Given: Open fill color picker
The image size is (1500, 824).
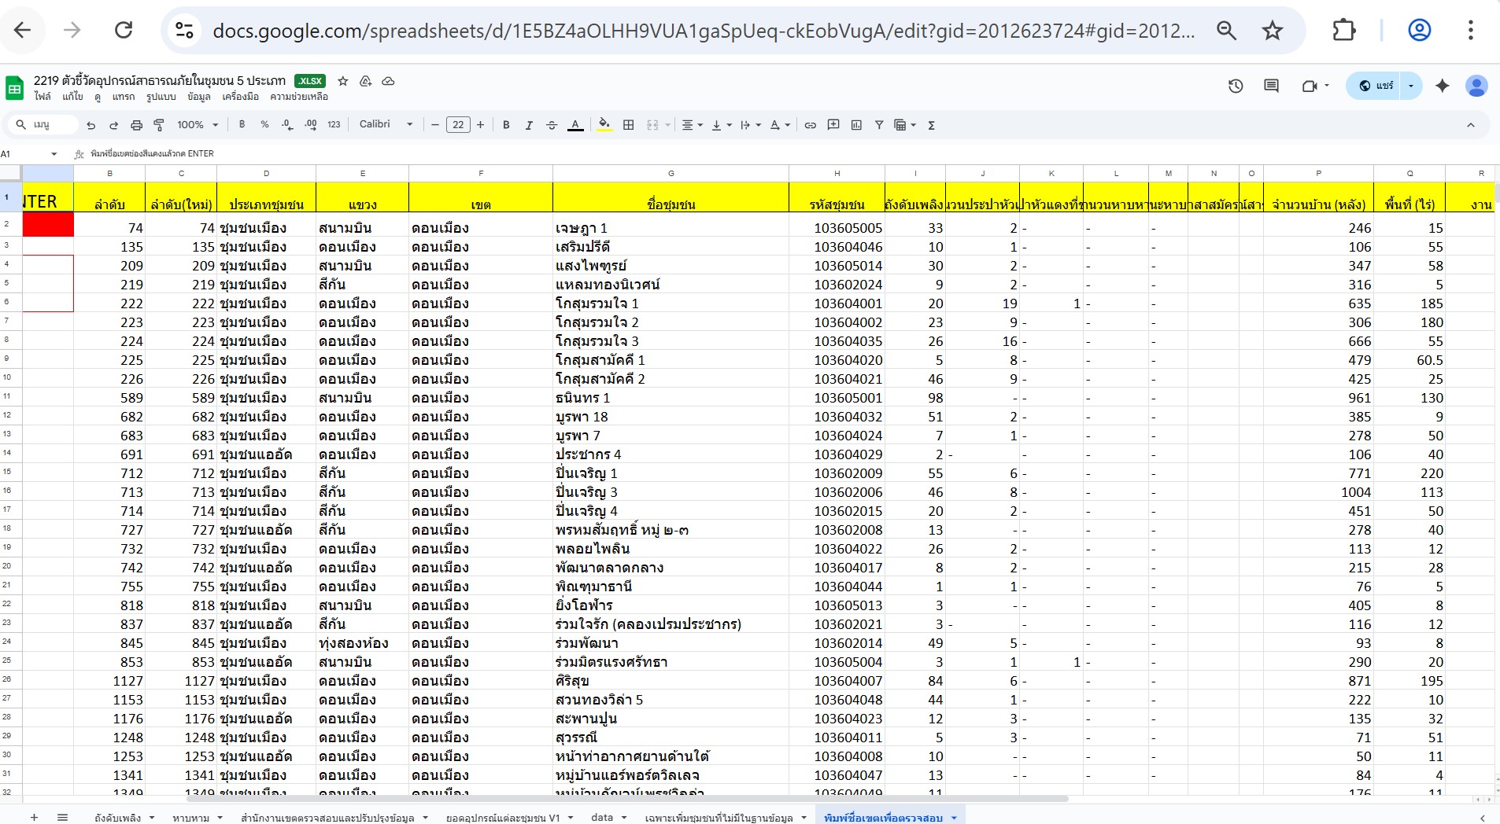Looking at the screenshot, I should [x=604, y=125].
